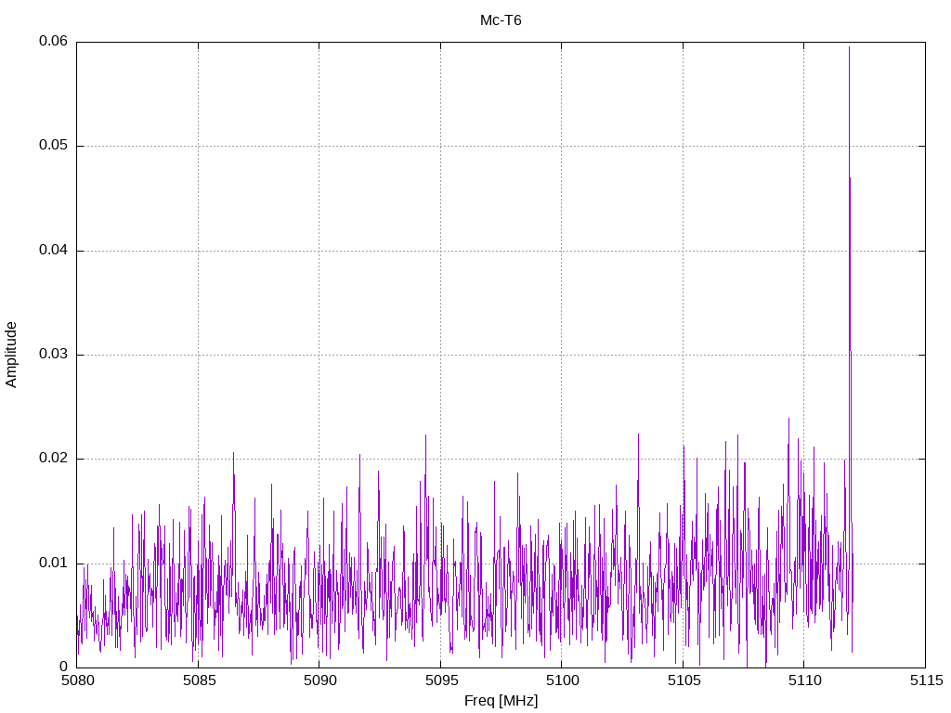Select the 0.01 y-axis tick label
This screenshot has width=951, height=713.
coord(53,563)
